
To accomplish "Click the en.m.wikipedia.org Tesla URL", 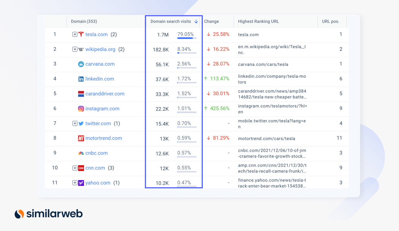I will (272, 49).
